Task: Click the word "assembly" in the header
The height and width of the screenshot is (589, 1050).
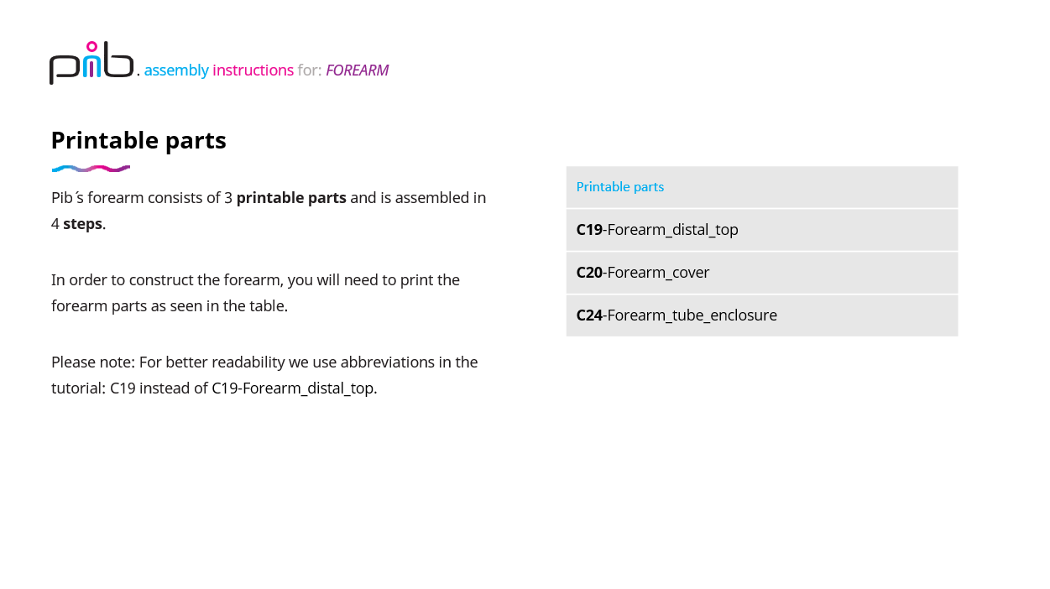Action: (176, 70)
